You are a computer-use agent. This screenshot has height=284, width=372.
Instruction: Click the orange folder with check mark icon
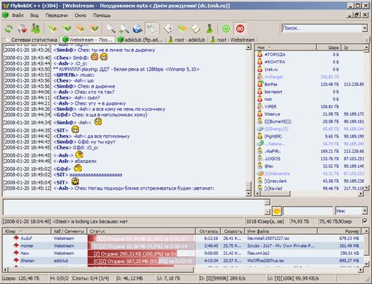[94, 29]
